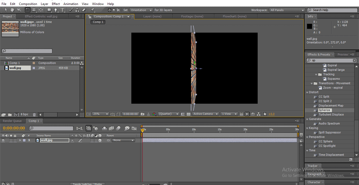Click the black color swatch in the Info panel

309,26
